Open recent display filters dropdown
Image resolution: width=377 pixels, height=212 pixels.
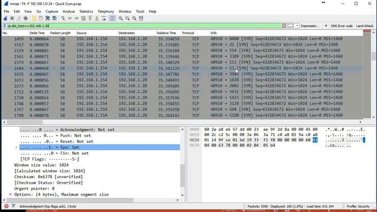[x=297, y=26]
